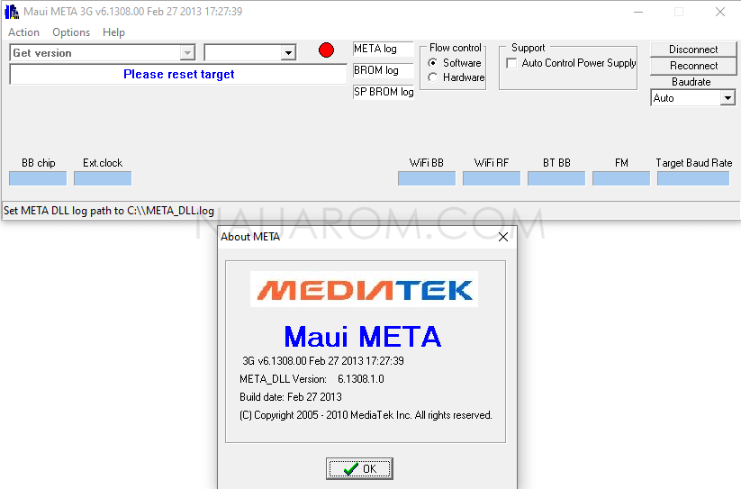Click the red connection status indicator
This screenshot has width=741, height=489.
tap(326, 50)
